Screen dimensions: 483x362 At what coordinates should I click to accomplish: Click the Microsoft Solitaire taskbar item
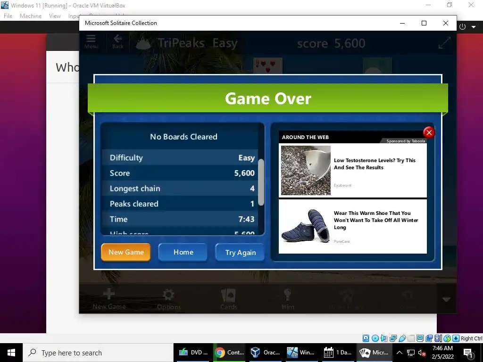click(x=374, y=353)
